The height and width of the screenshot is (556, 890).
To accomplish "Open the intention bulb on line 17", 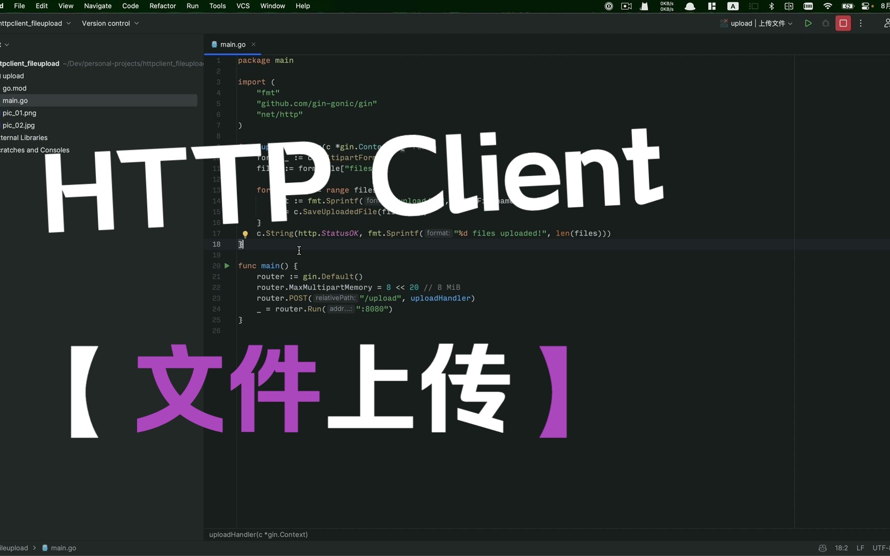I will (246, 234).
